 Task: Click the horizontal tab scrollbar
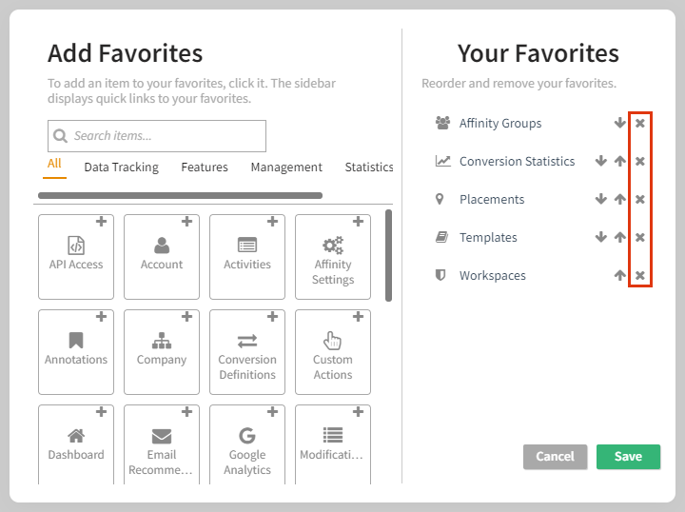180,195
